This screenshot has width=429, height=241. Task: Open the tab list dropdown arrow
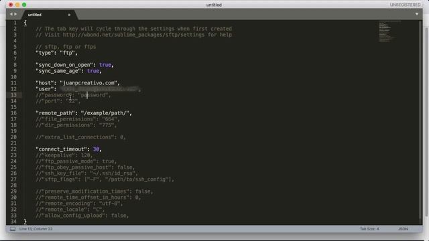pos(417,14)
